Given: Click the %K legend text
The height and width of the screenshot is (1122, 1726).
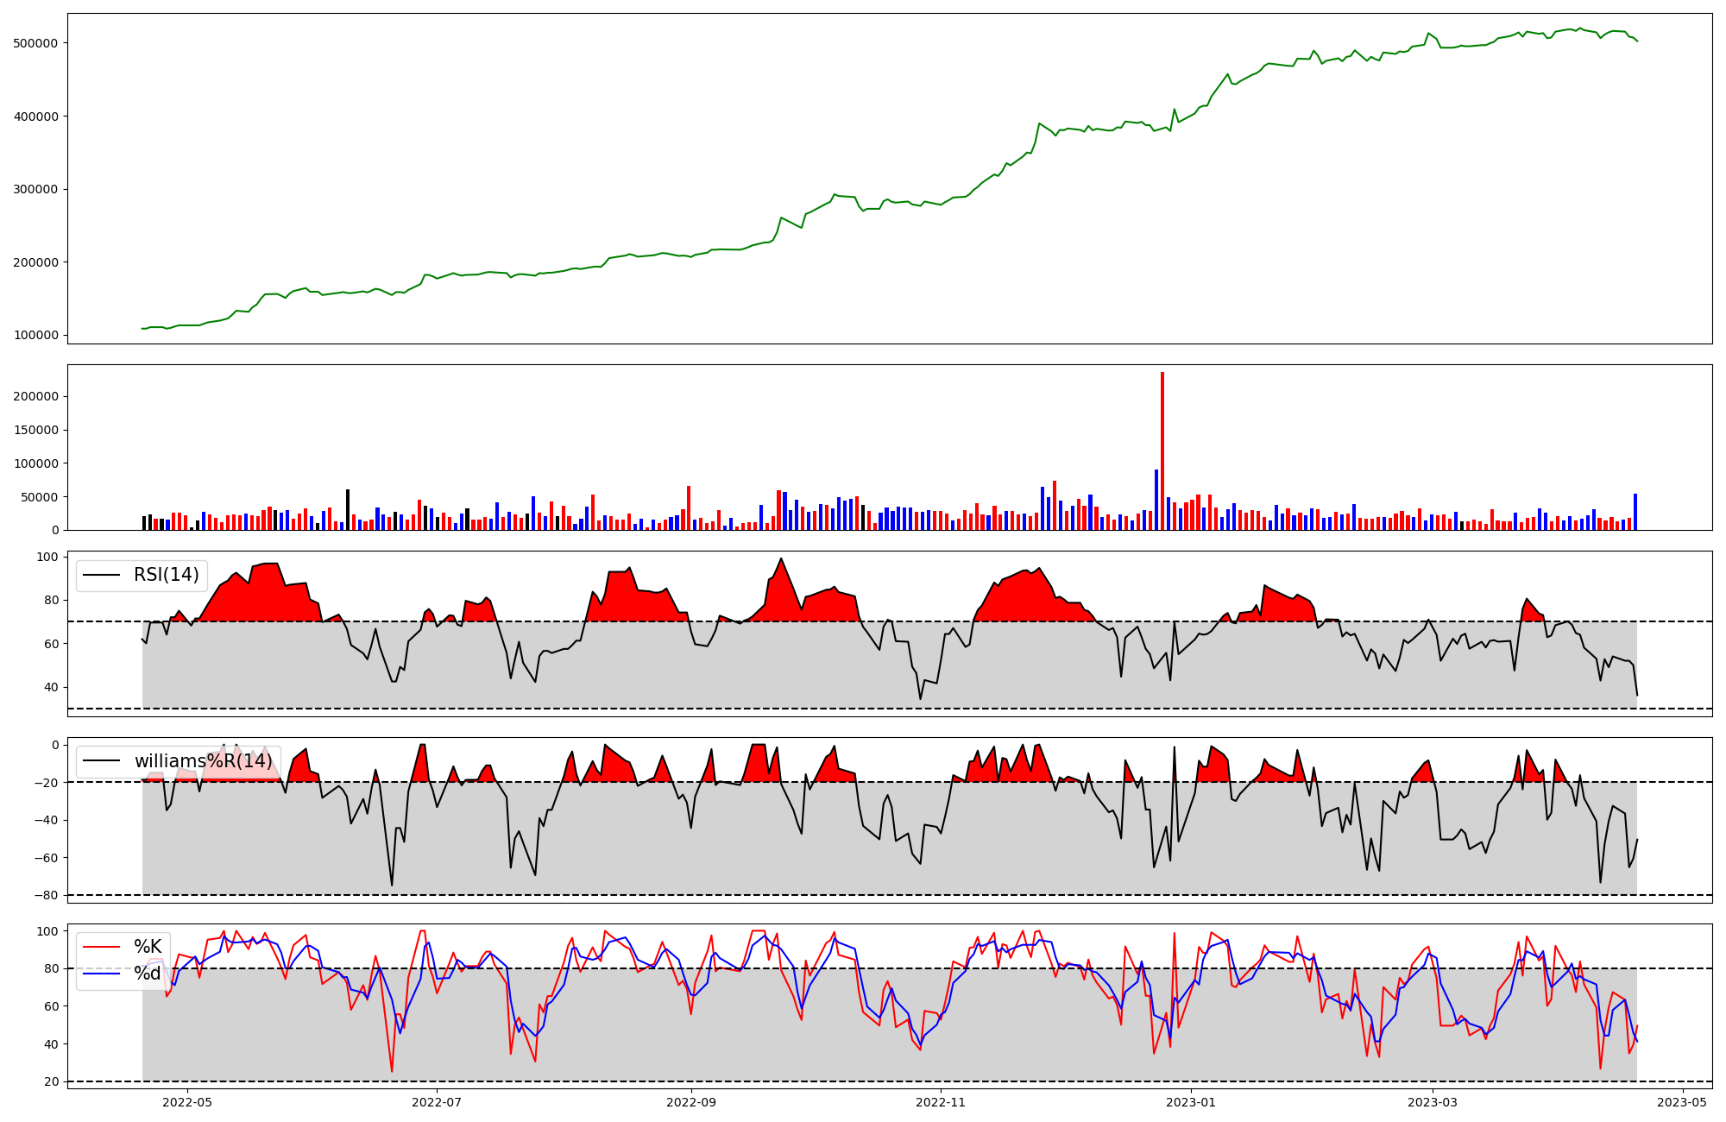Looking at the screenshot, I should click(148, 947).
